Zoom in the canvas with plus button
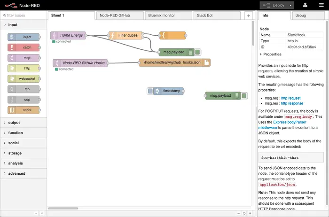This screenshot has height=217, width=329. click(x=250, y=213)
